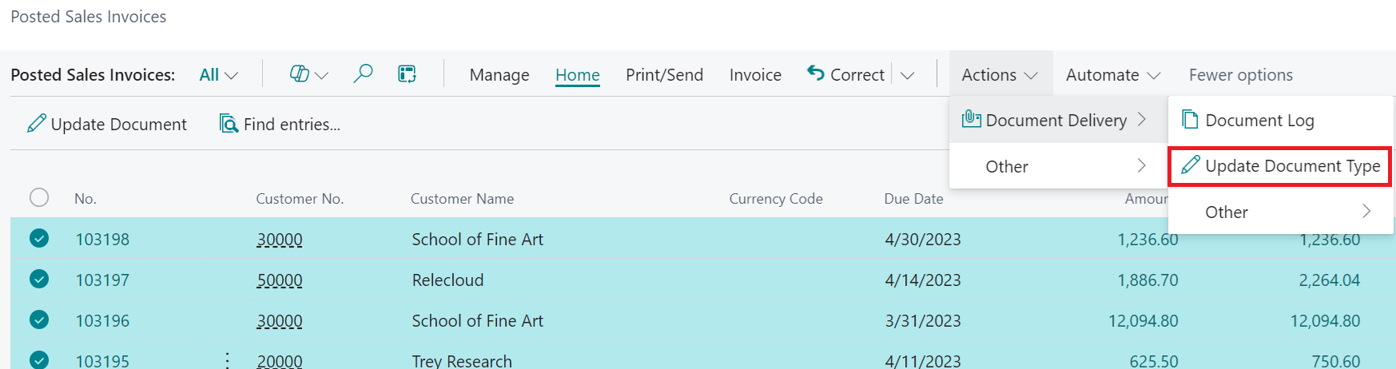Expand the All views filter dropdown
This screenshot has width=1396, height=369.
point(219,75)
